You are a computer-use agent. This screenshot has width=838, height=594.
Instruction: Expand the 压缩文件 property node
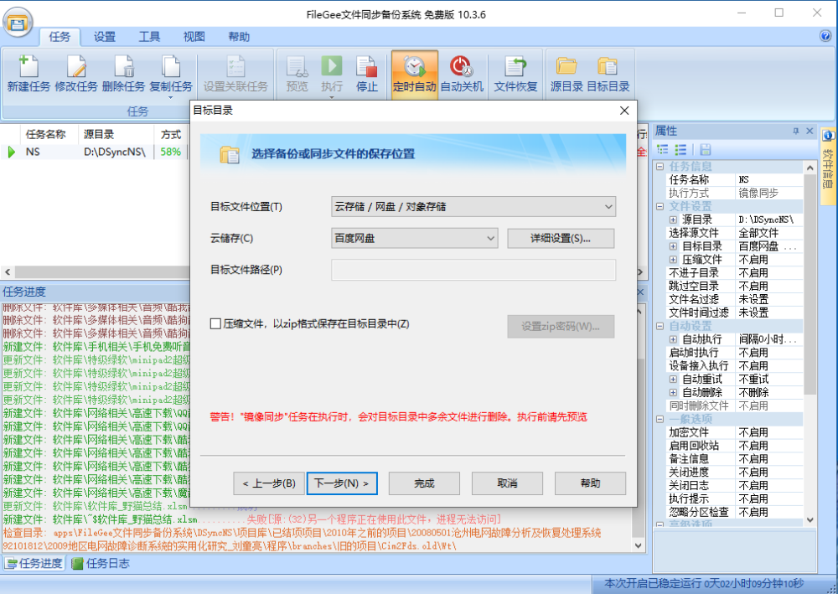[x=674, y=260]
